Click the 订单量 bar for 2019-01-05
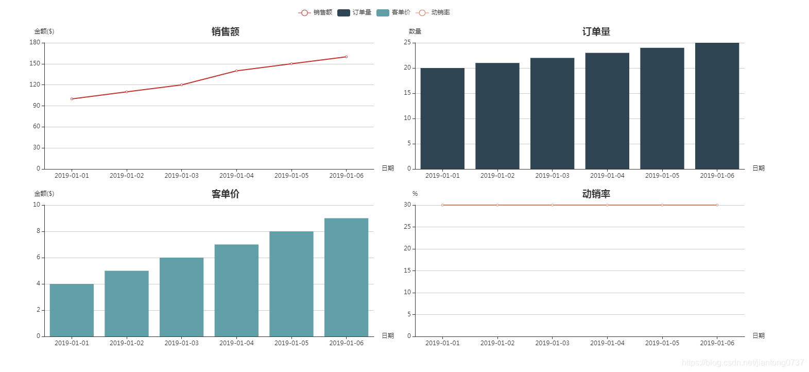 [662, 108]
